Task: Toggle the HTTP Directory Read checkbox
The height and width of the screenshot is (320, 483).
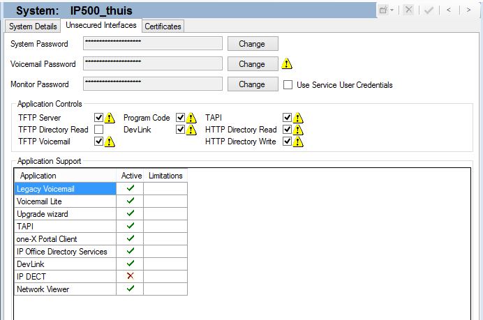Action: click(287, 130)
